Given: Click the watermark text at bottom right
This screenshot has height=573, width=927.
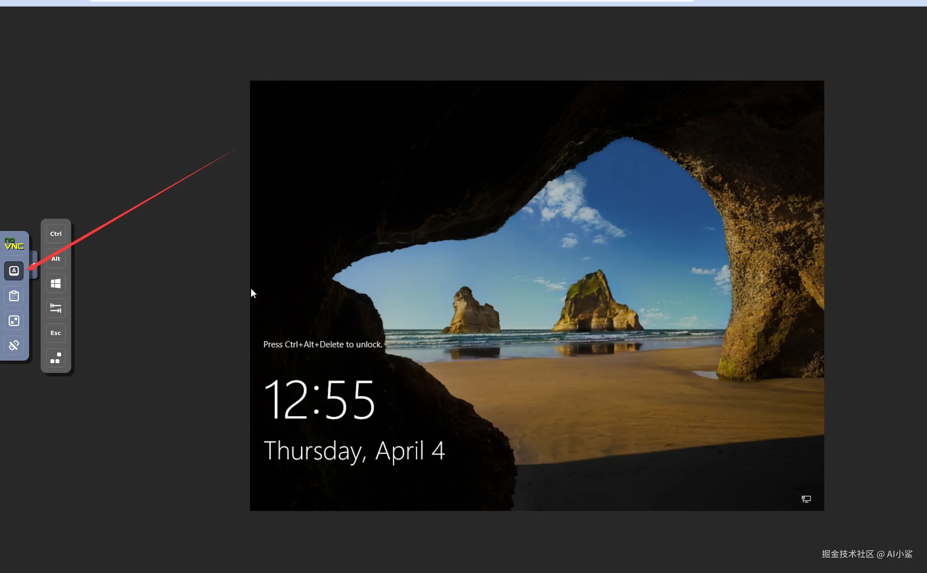Looking at the screenshot, I should (867, 554).
